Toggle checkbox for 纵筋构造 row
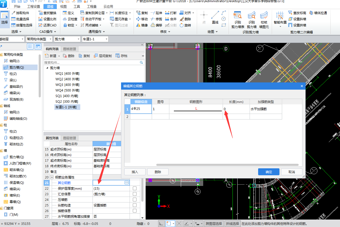This screenshot has width=340, height=227. (x=135, y=205)
